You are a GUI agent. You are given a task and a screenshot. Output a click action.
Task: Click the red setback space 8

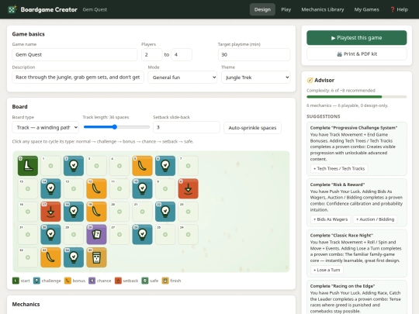pos(188,188)
